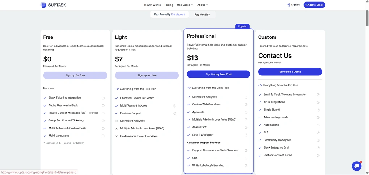
Task: Show info for AI Assistant
Action: (x=246, y=128)
